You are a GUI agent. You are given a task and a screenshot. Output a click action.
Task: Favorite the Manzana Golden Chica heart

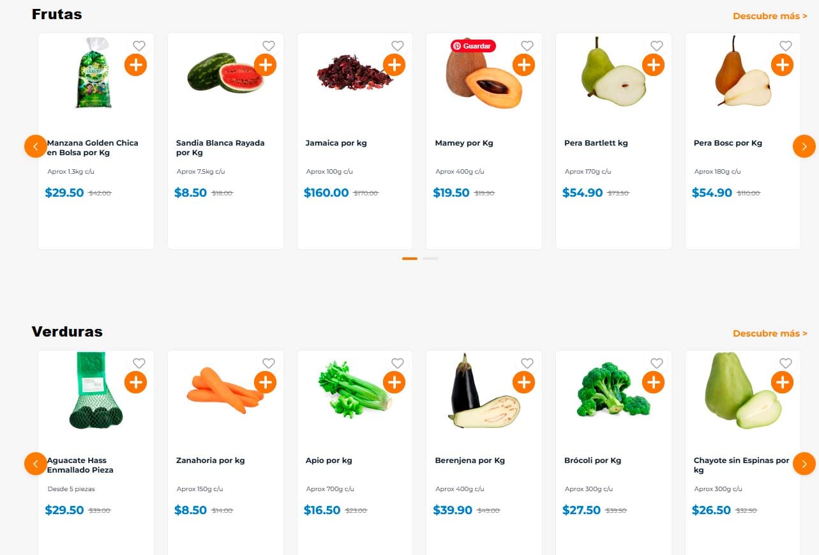[x=139, y=46]
